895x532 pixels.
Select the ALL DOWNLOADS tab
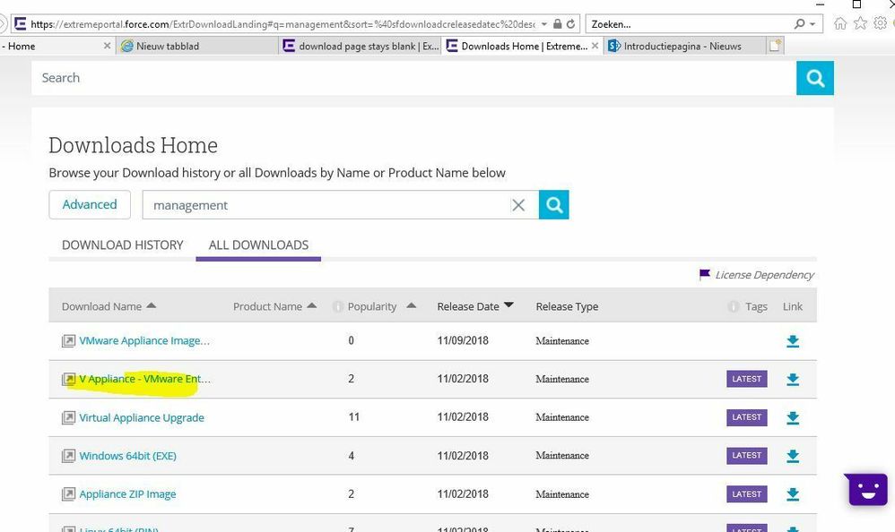258,245
